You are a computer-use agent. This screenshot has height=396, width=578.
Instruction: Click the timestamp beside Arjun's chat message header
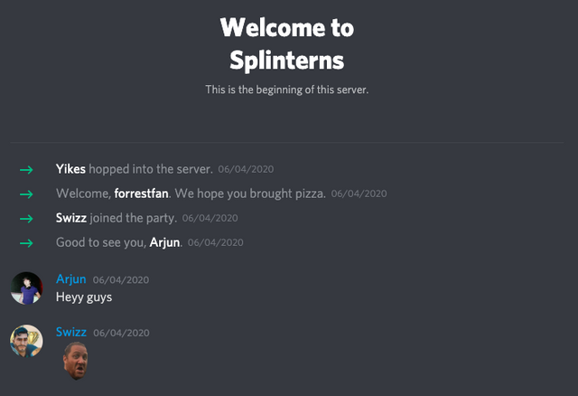[x=120, y=280]
